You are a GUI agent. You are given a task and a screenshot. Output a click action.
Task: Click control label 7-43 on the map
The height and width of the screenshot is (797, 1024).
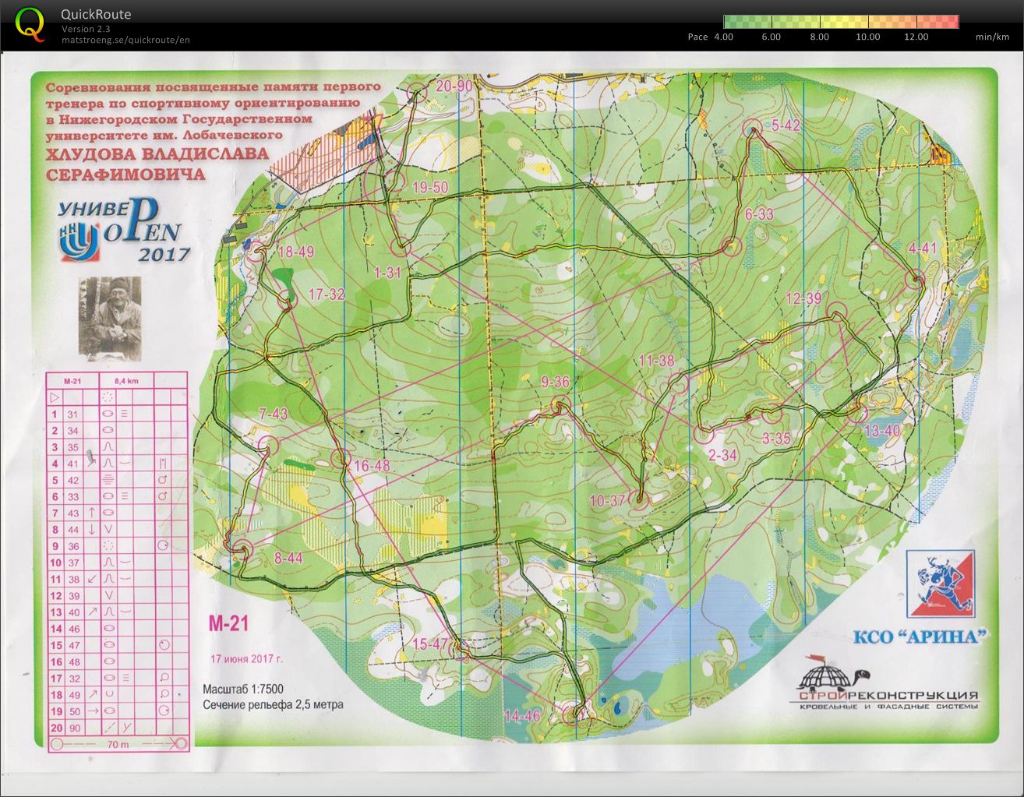(273, 414)
